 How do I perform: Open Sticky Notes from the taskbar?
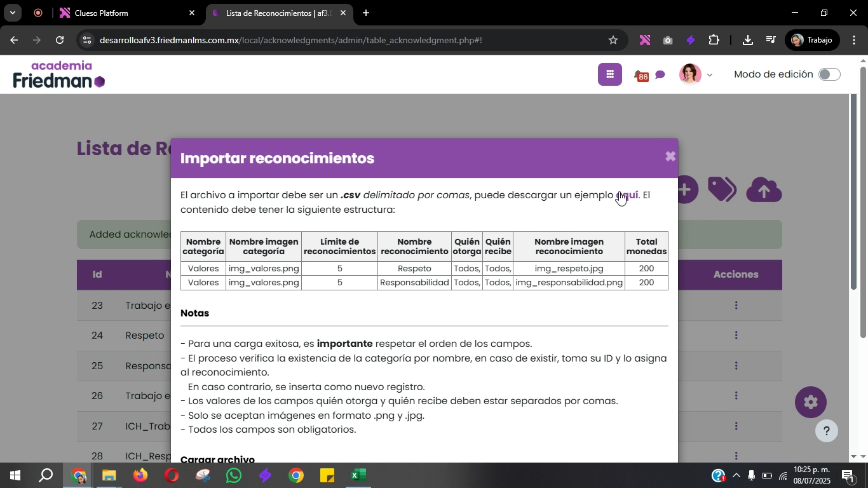click(x=327, y=475)
